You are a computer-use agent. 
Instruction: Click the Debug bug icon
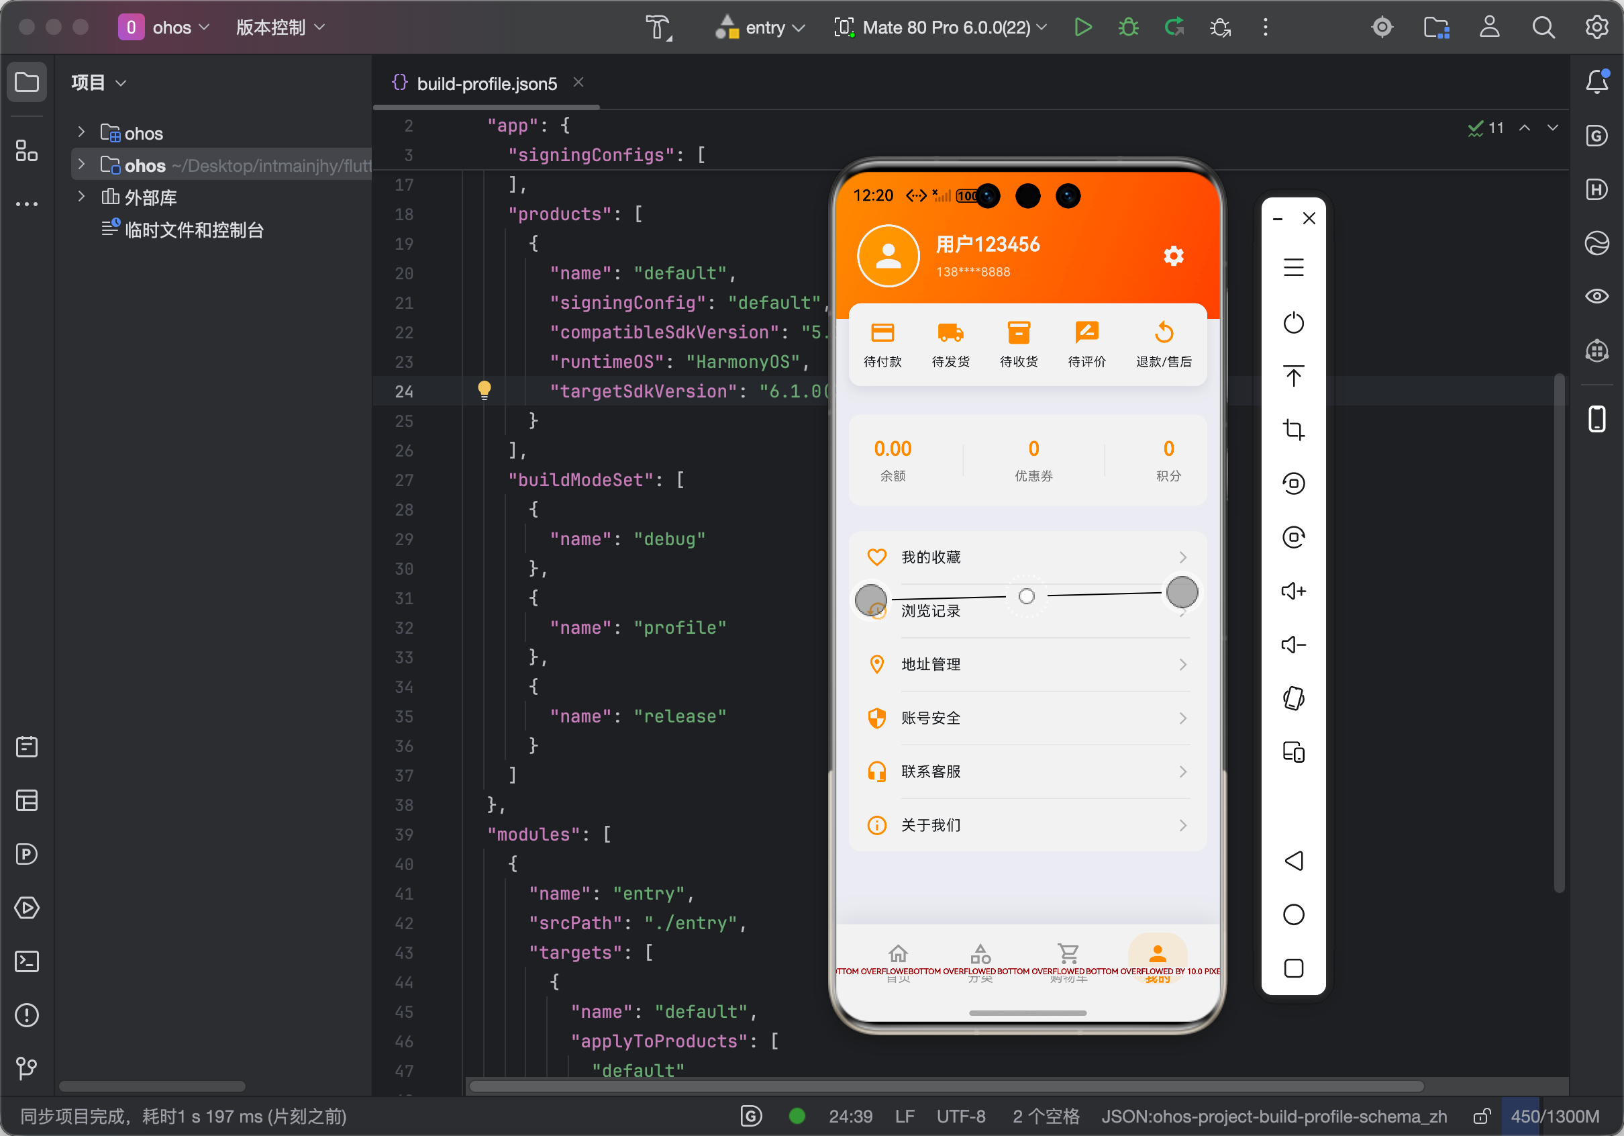tap(1128, 28)
